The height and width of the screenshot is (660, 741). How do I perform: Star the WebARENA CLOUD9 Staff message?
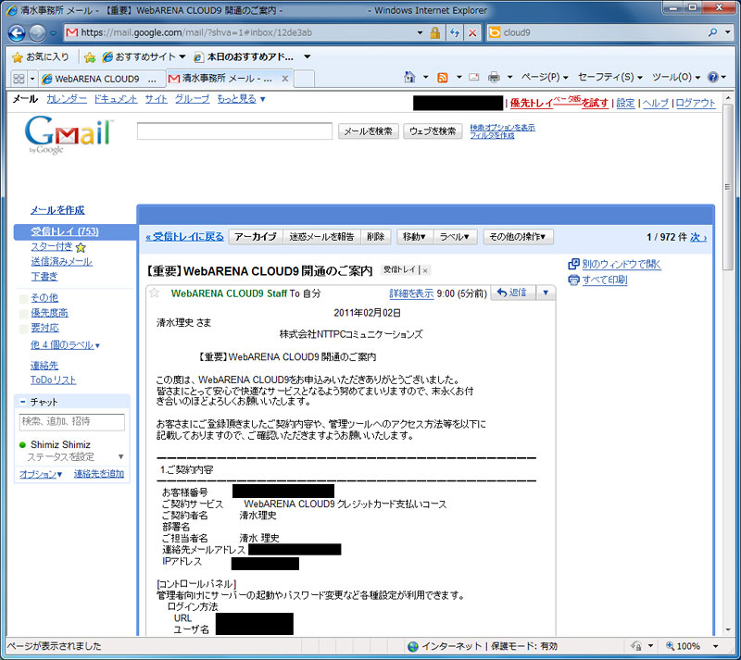point(154,293)
